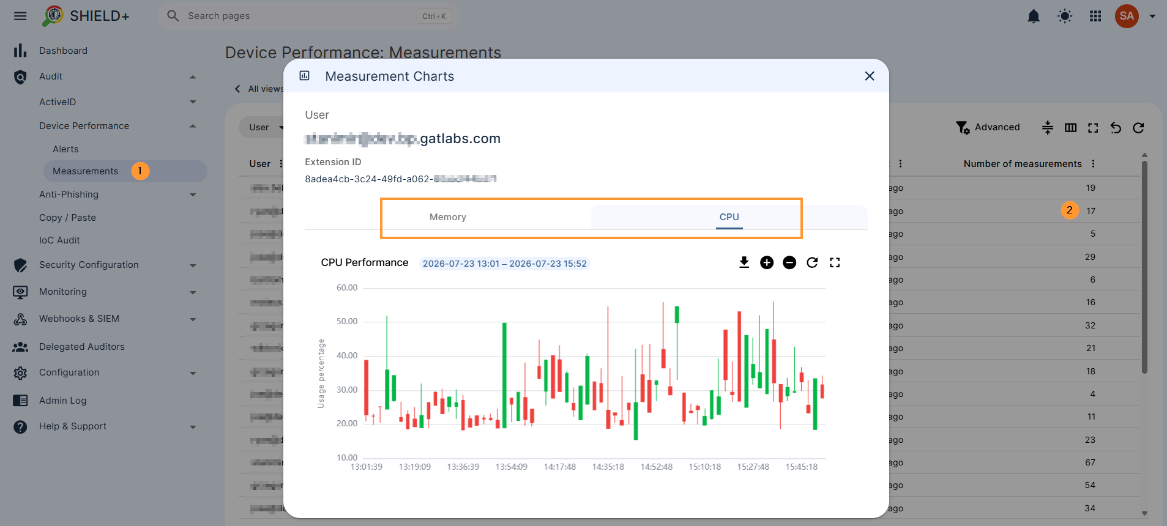Viewport: 1167px width, 526px height.
Task: Open the SA user avatar
Action: pyautogui.click(x=1127, y=16)
